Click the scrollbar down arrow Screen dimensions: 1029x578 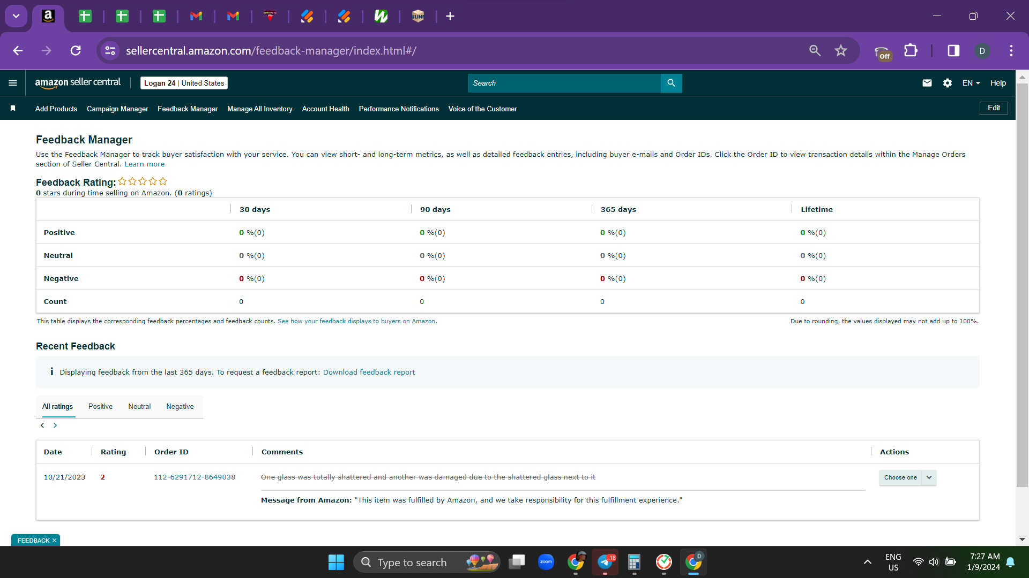(x=1022, y=539)
